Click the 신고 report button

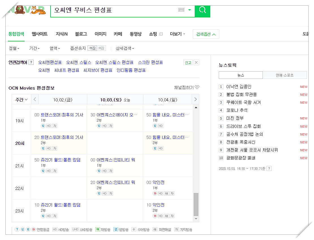click(188, 63)
